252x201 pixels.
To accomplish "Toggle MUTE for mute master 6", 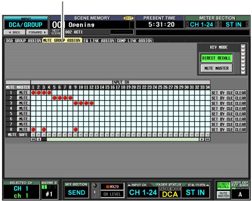I will [x=24, y=119].
